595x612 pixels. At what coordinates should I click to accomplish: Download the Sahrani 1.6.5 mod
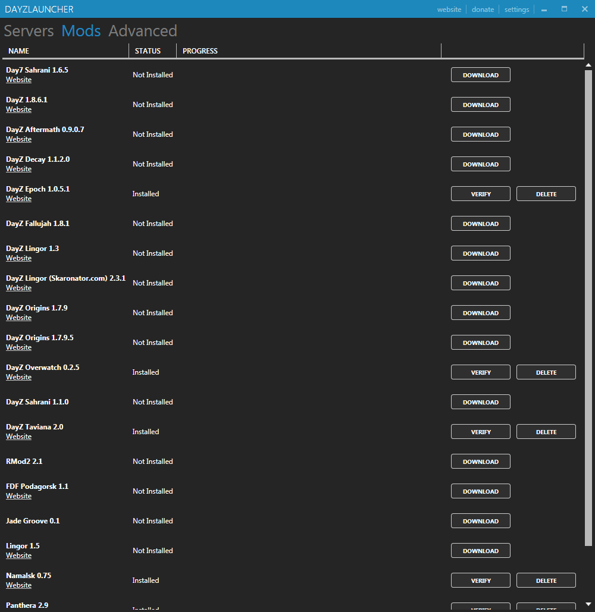point(481,75)
